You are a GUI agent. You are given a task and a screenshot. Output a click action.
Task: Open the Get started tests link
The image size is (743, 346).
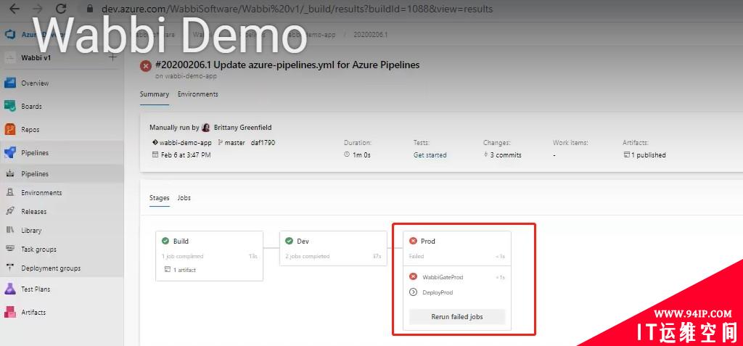(430, 155)
